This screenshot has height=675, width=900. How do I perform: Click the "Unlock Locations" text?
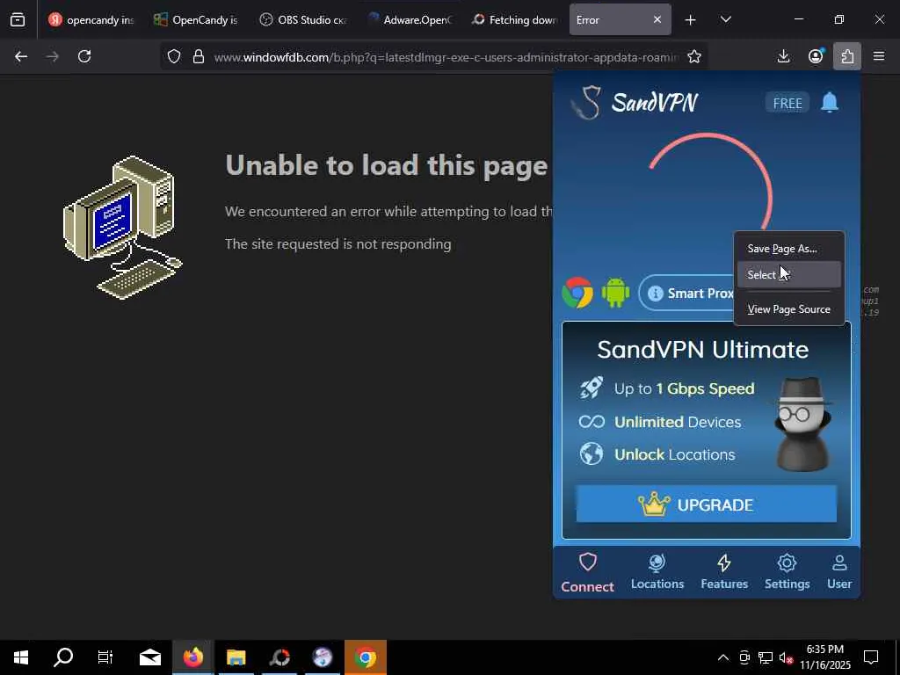tap(674, 454)
